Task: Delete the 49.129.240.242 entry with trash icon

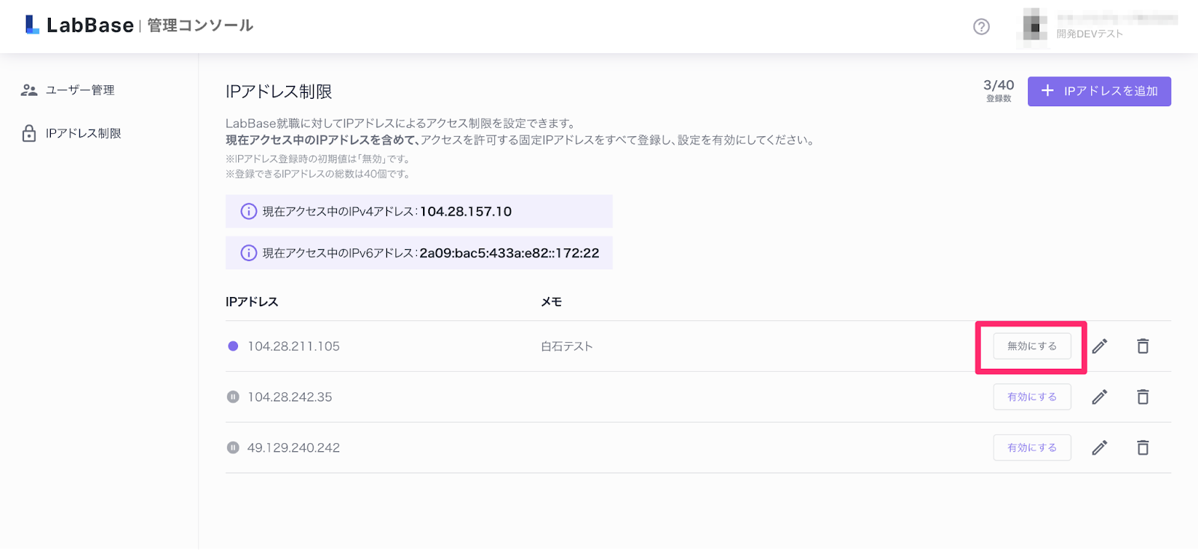Action: pos(1143,448)
